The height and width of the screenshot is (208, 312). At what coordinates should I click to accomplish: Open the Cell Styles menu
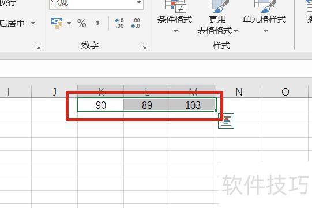point(265,16)
